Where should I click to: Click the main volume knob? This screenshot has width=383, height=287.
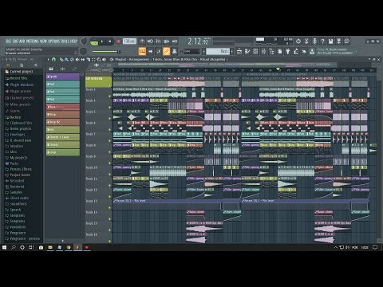pos(83,41)
